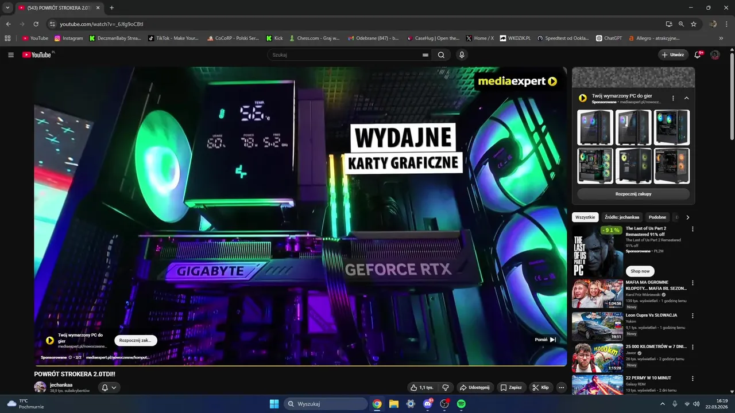This screenshot has height=413, width=735.
Task: Click Shop now for Last of Us
Action: click(640, 271)
